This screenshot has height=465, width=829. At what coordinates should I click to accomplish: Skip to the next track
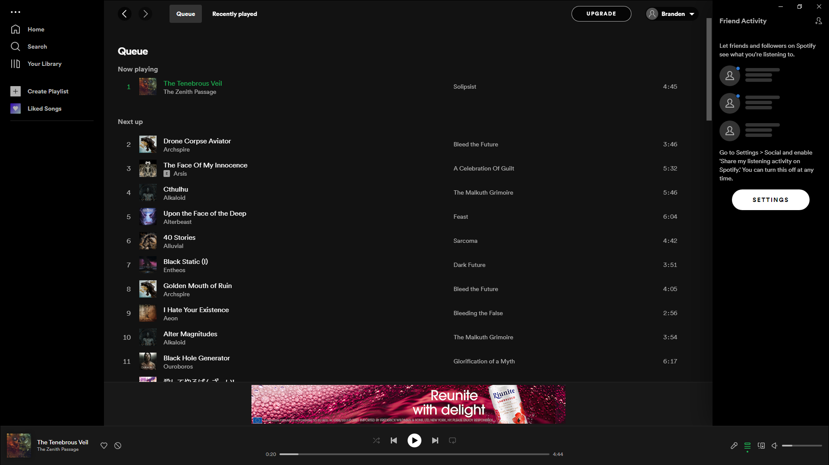[x=435, y=440]
